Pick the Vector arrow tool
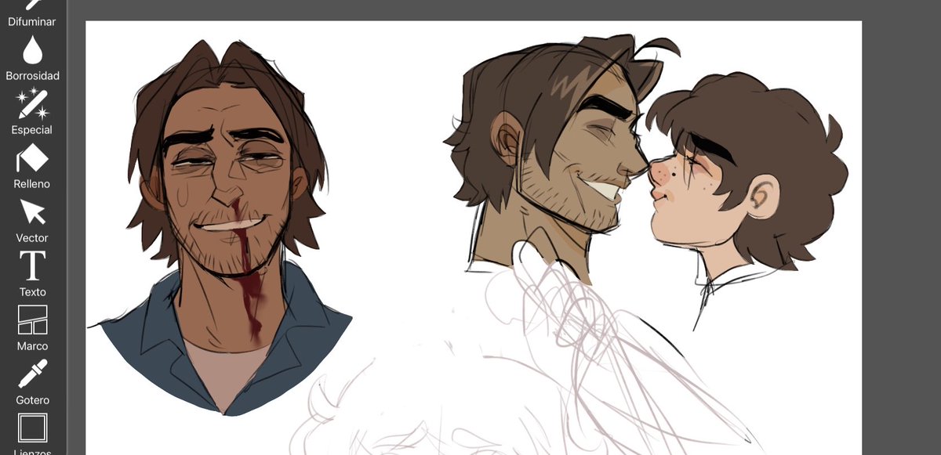Image resolution: width=941 pixels, height=455 pixels. pyautogui.click(x=32, y=221)
